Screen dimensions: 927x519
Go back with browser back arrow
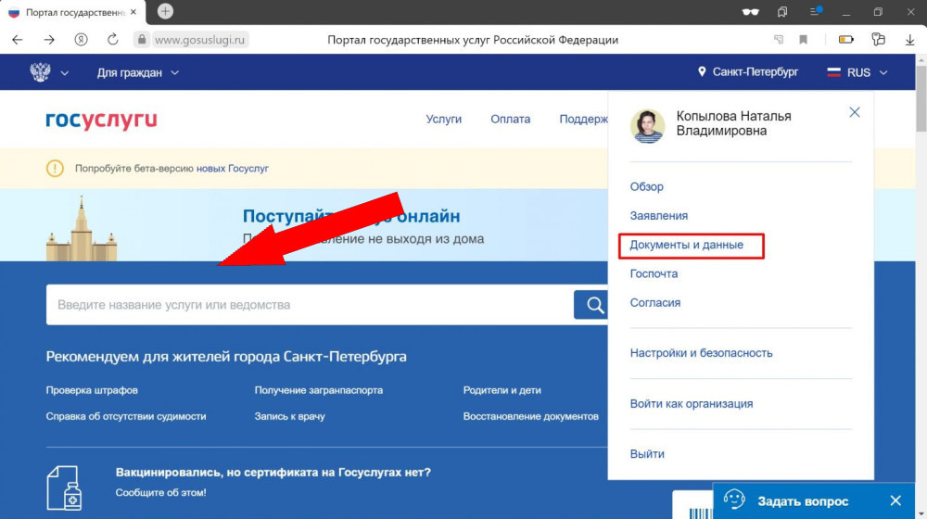[x=17, y=40]
